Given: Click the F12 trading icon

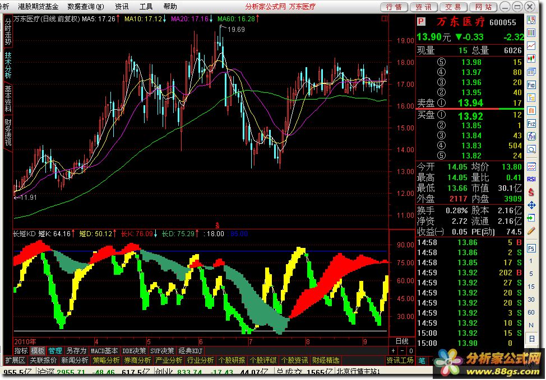Looking at the screenshot, I should [531, 124].
